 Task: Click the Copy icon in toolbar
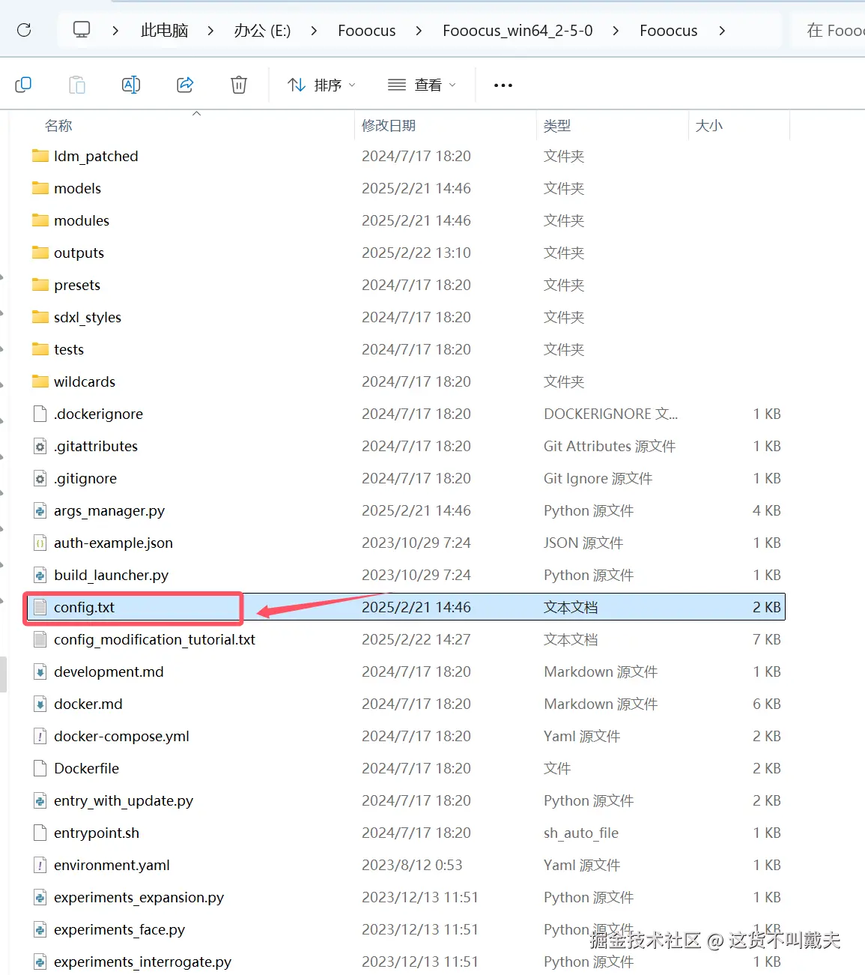[24, 85]
